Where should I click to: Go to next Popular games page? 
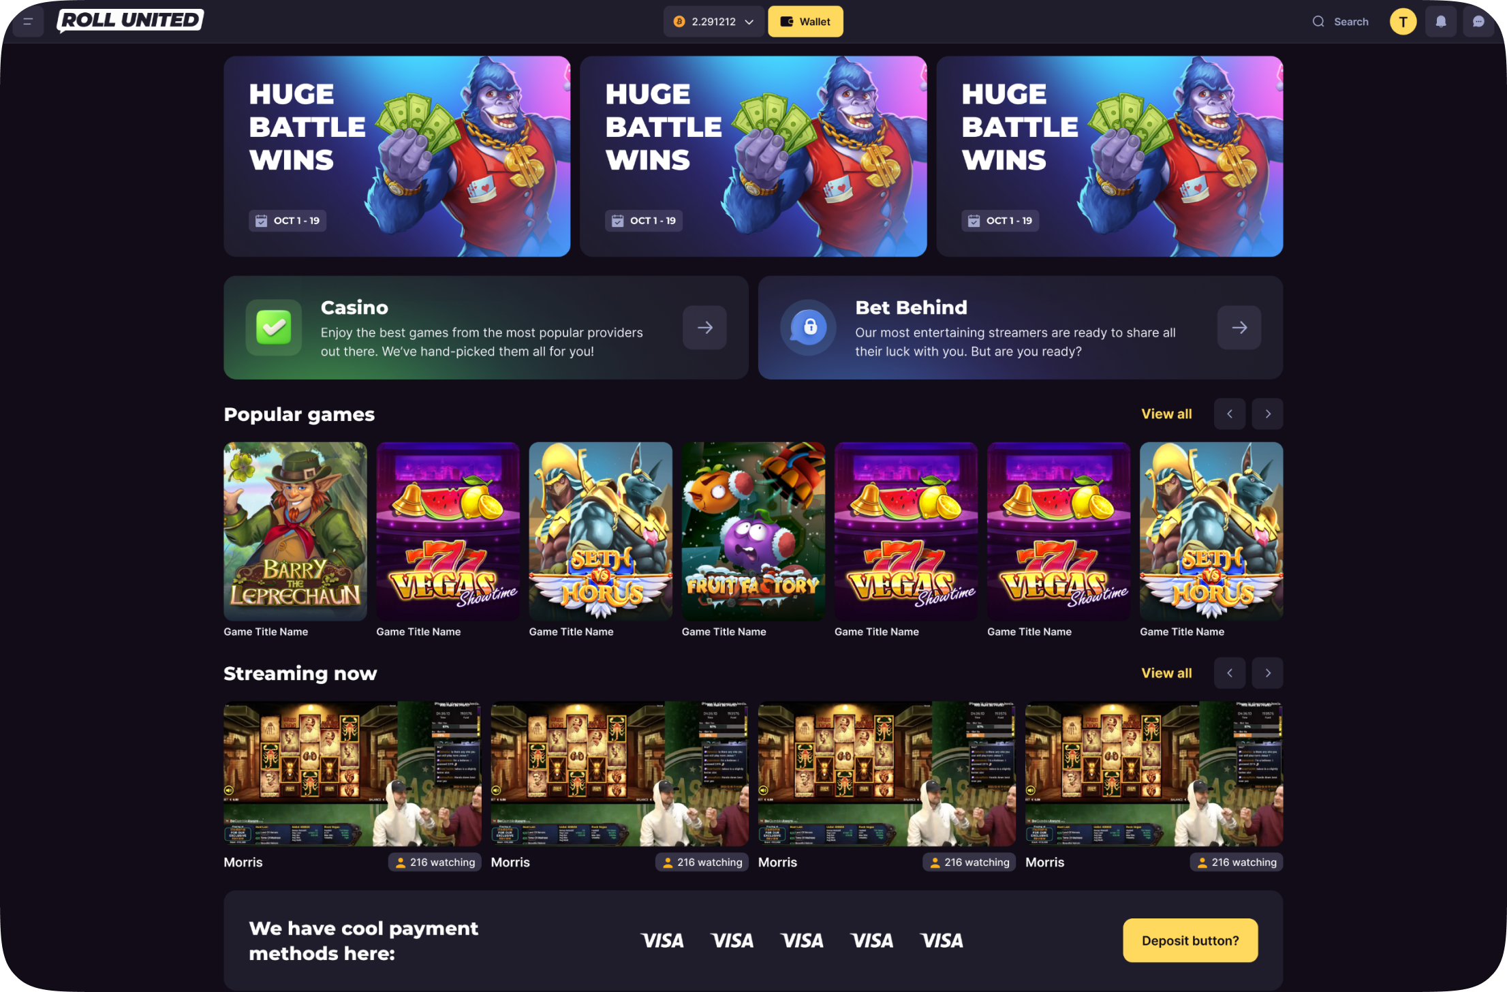point(1267,414)
